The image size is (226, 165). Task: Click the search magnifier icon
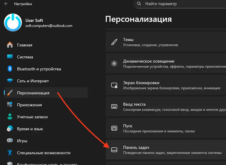pos(139,4)
